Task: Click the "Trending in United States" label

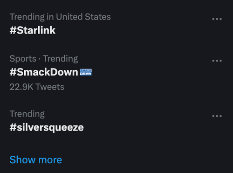Action: pos(60,17)
